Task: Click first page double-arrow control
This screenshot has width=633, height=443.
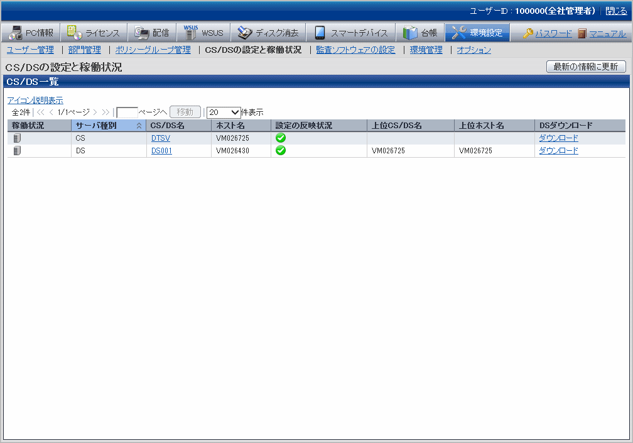Action: tap(41, 112)
